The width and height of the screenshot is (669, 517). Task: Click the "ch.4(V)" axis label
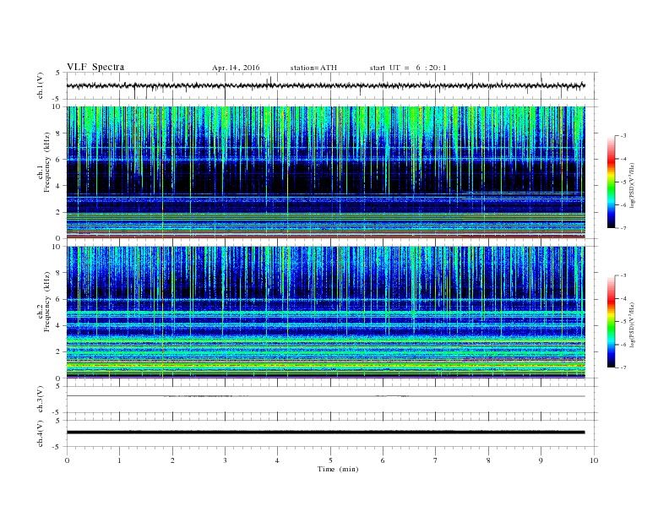[41, 433]
